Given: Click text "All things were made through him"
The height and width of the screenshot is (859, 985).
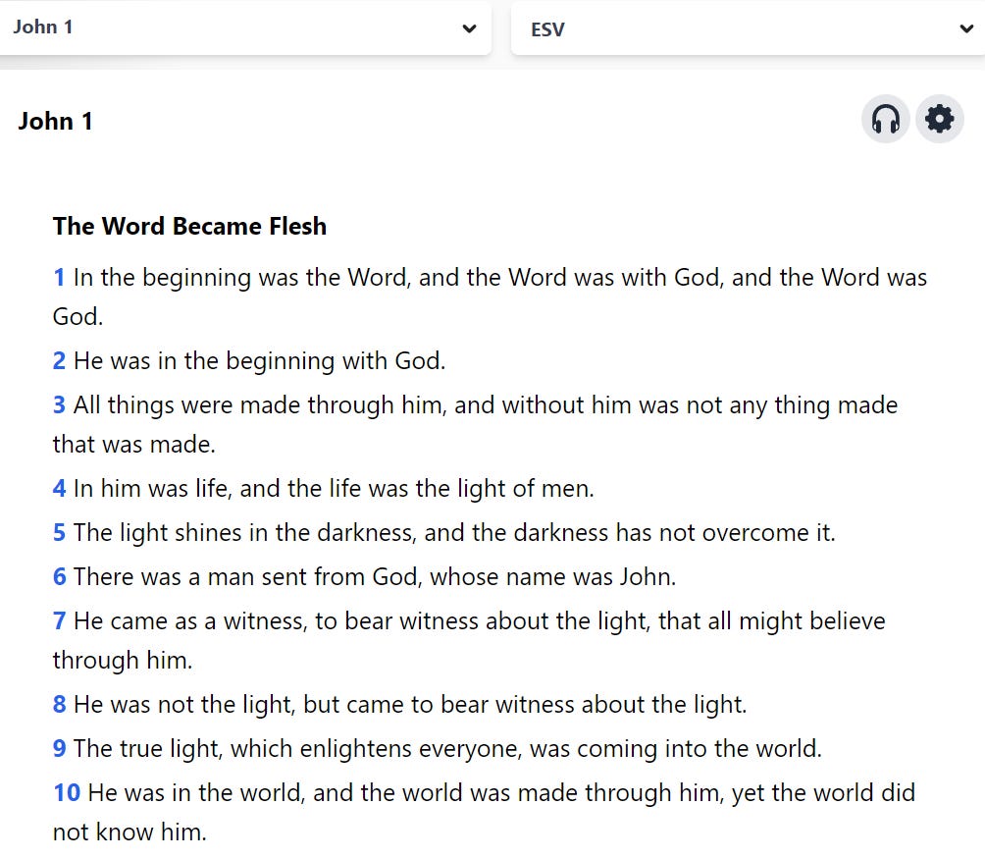Looking at the screenshot, I should coord(259,404).
